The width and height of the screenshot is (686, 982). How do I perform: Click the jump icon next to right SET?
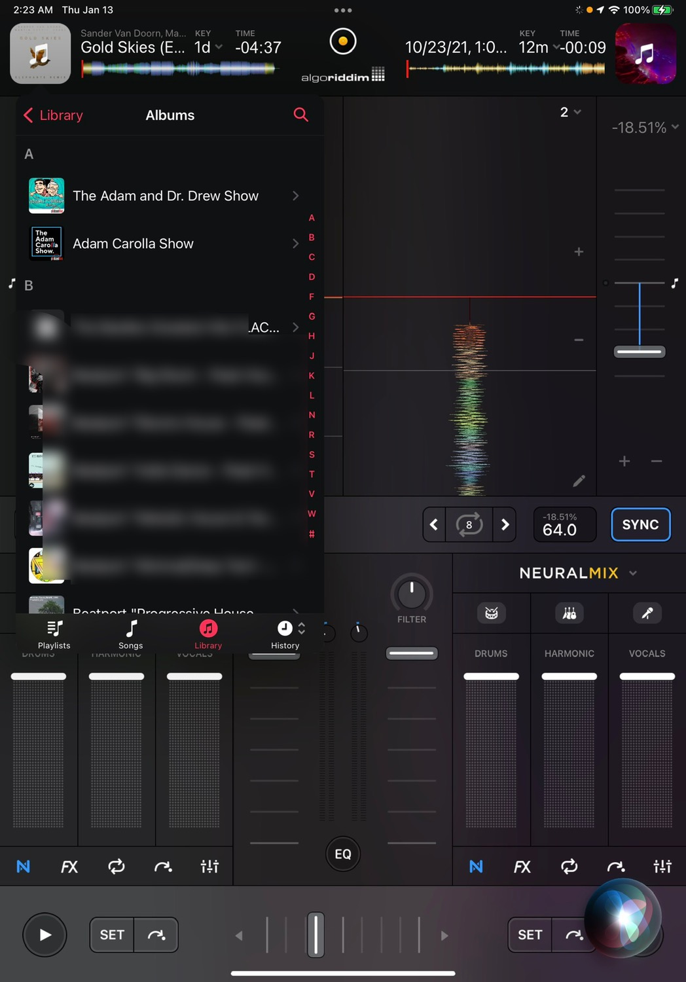(573, 935)
